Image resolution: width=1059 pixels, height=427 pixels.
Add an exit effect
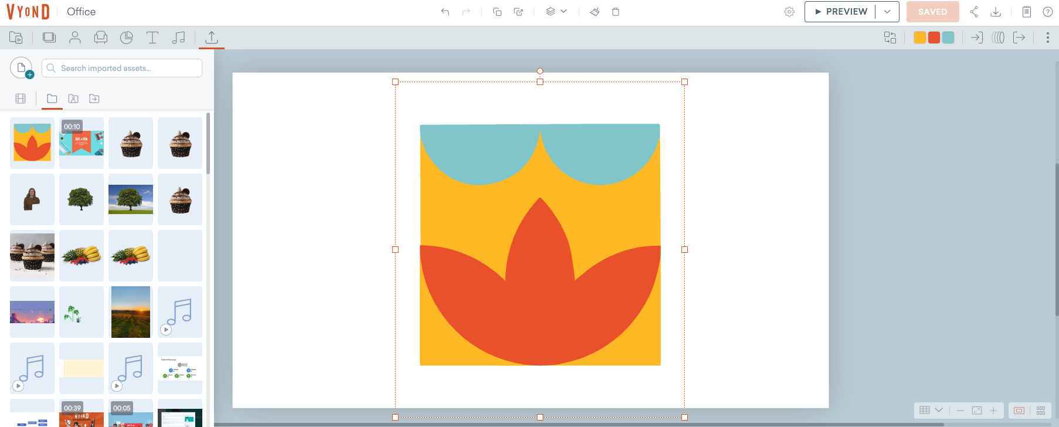click(1019, 38)
